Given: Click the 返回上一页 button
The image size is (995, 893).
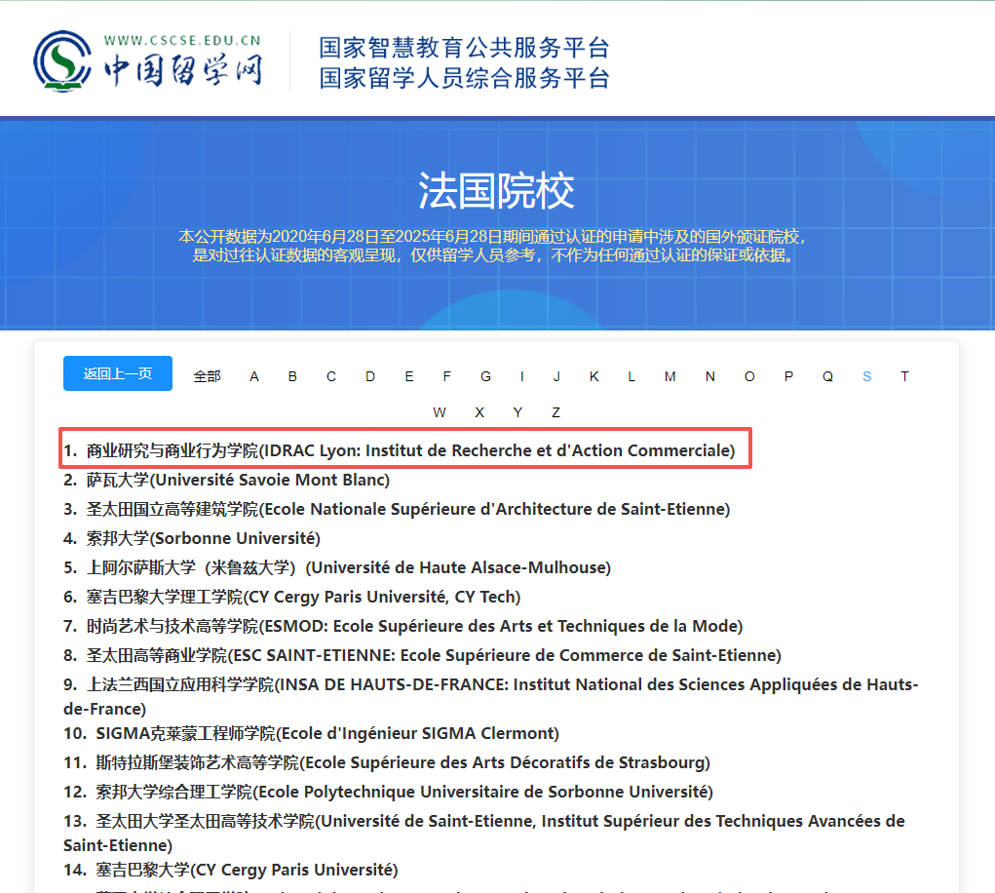Looking at the screenshot, I should [117, 373].
